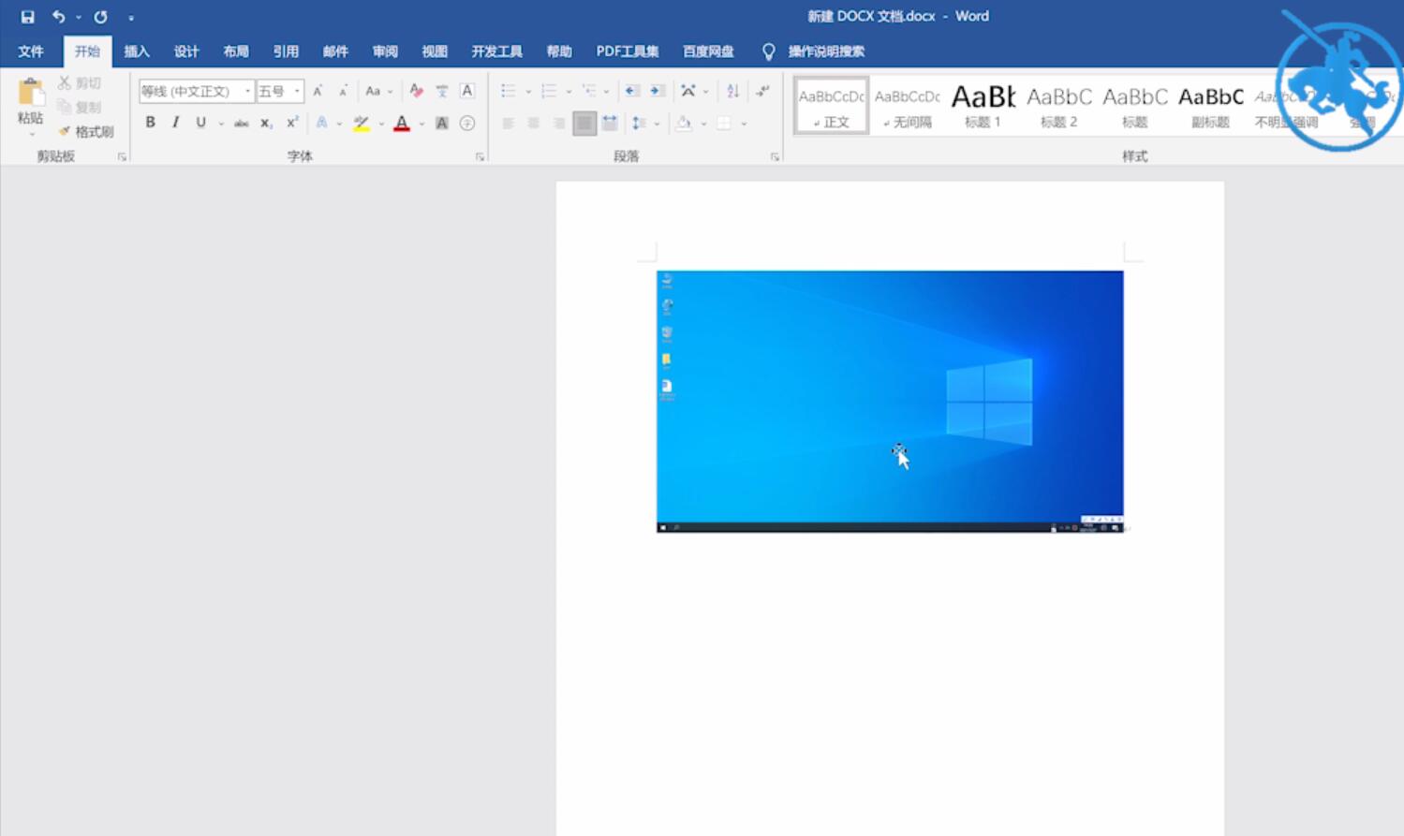
Task: Switch to the 视图 ribbon tab
Action: (435, 51)
